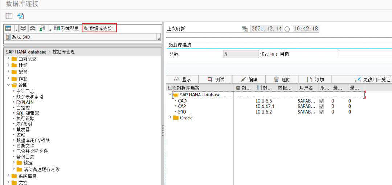Screen dimensions: 392x185
Task: Toggle the navigation panel layout icon
Action: click(x=9, y=16)
